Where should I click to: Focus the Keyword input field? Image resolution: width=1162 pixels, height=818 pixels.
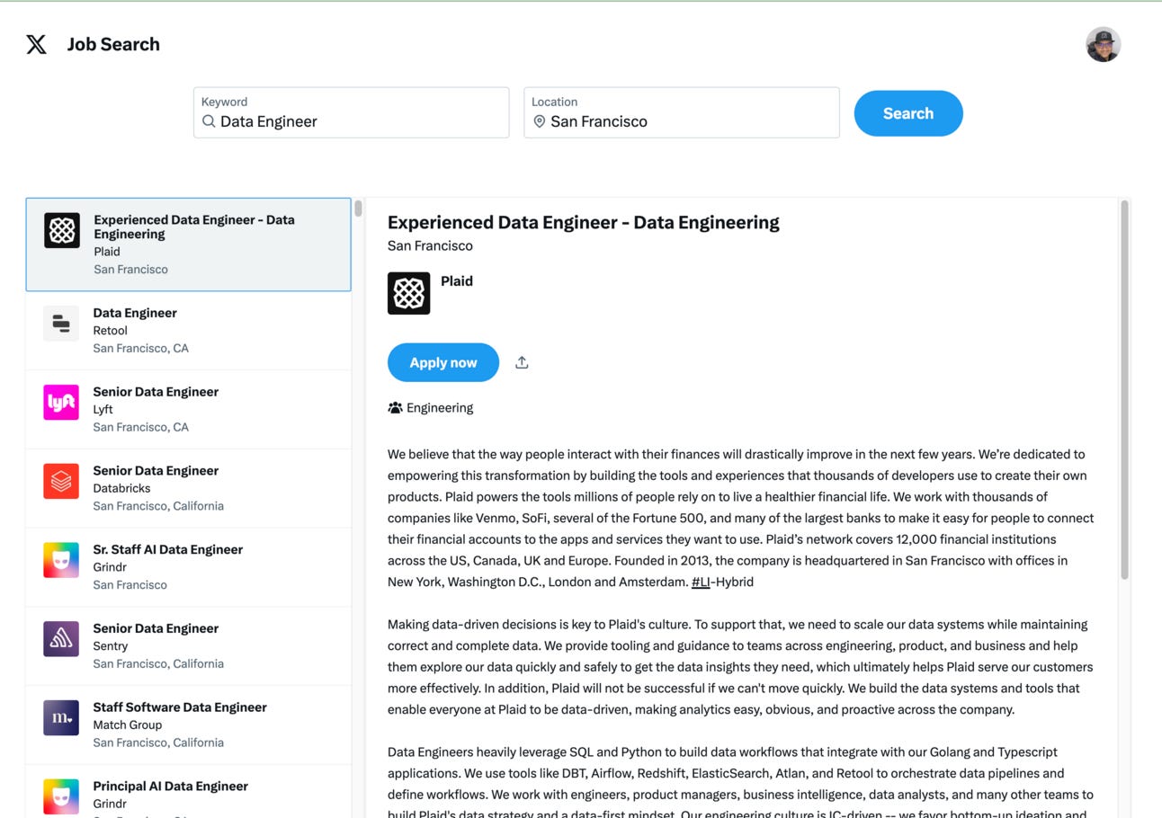352,112
